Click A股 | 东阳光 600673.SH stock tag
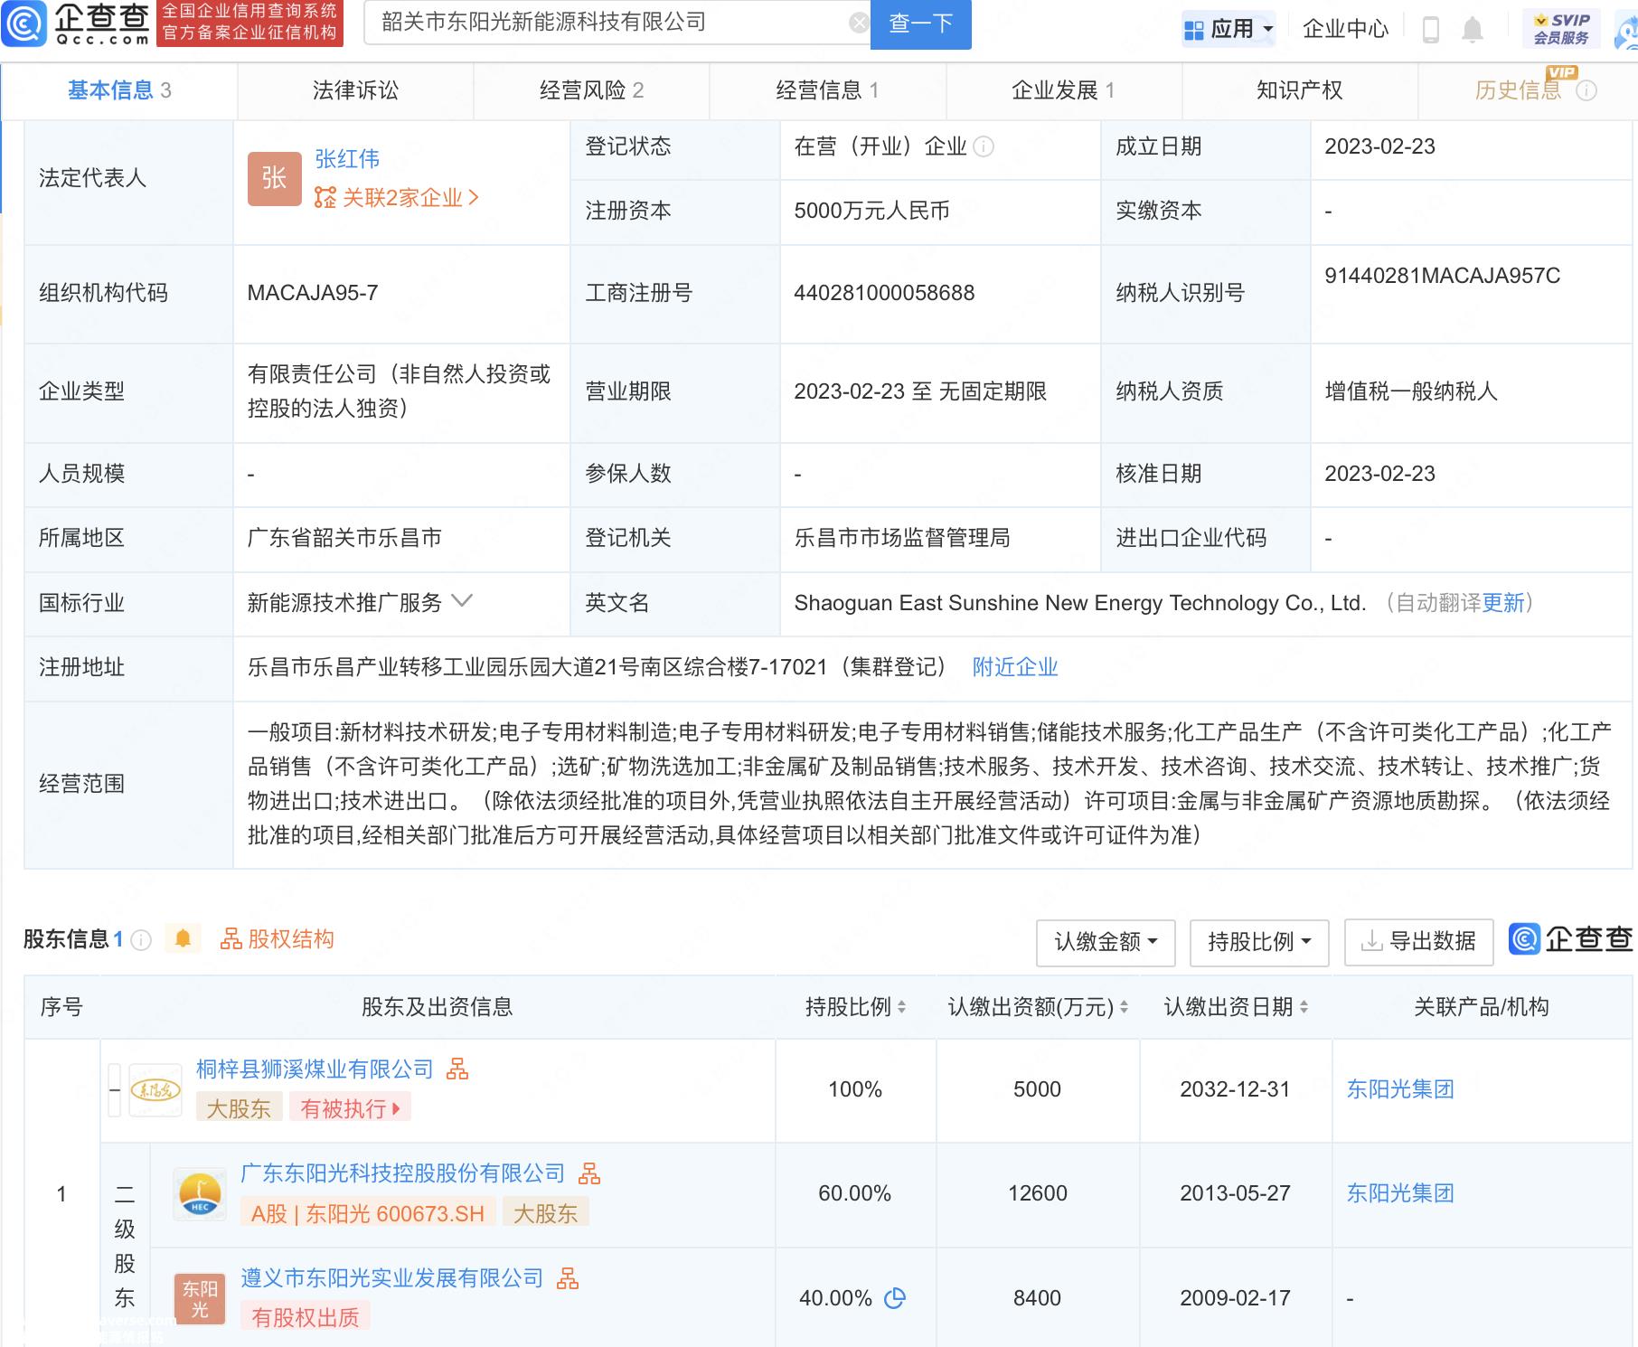 click(x=368, y=1213)
